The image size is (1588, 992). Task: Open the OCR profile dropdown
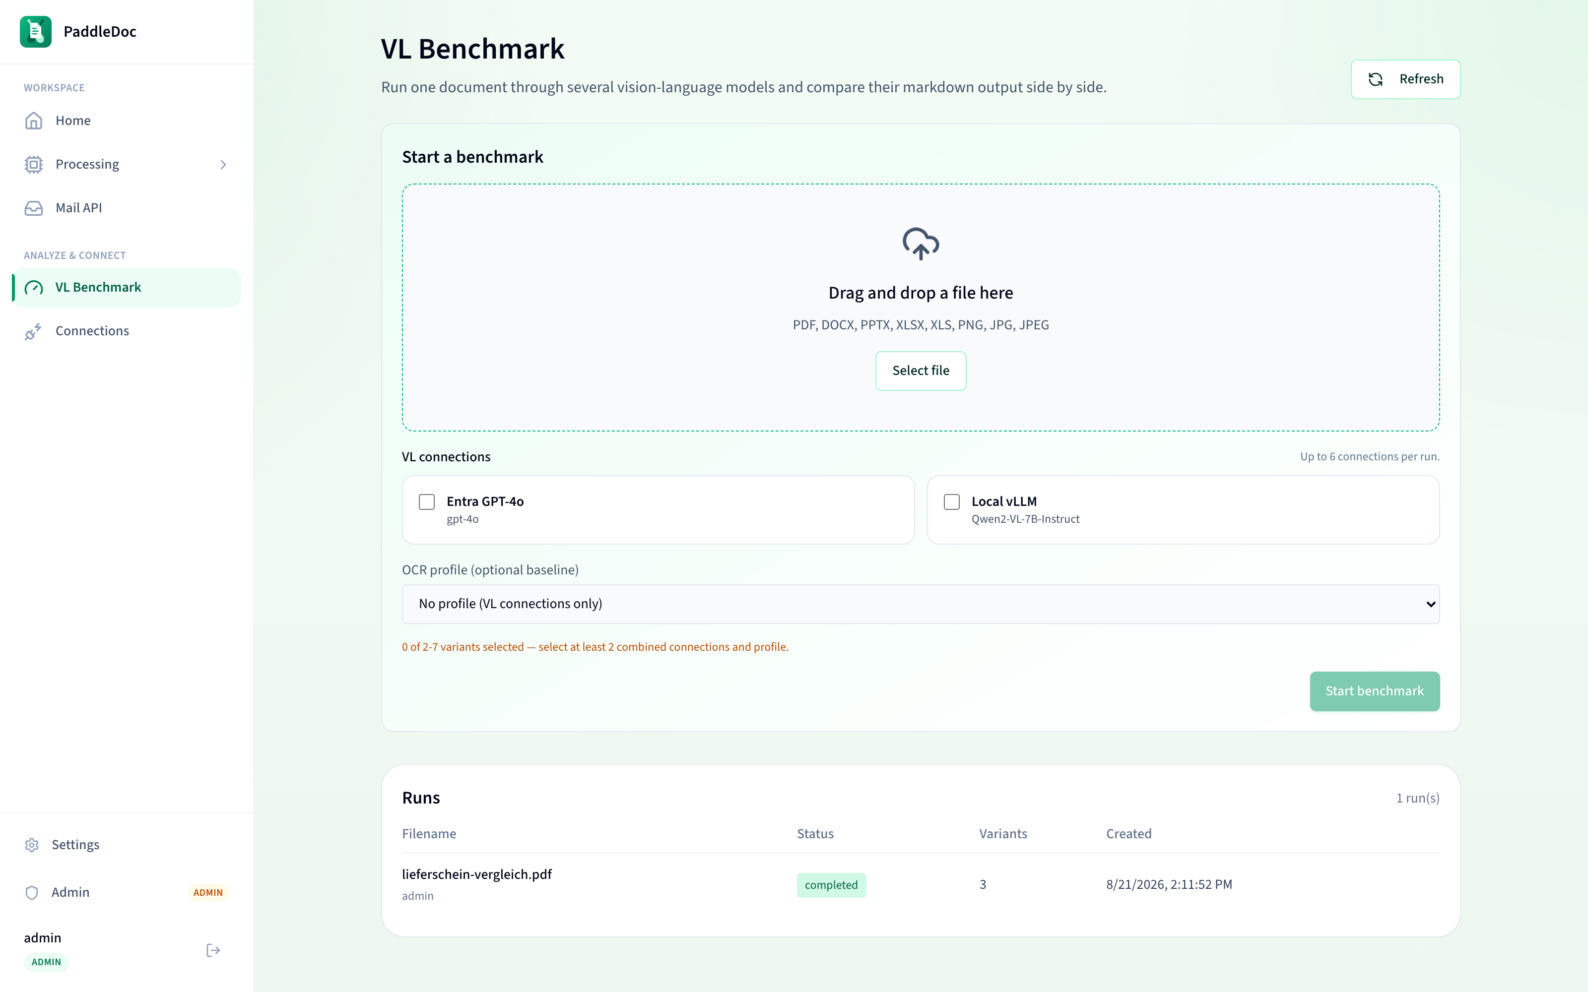(x=921, y=604)
